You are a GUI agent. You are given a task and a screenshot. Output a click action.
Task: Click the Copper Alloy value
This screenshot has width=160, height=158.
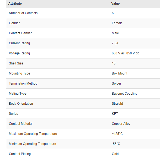click(121, 123)
